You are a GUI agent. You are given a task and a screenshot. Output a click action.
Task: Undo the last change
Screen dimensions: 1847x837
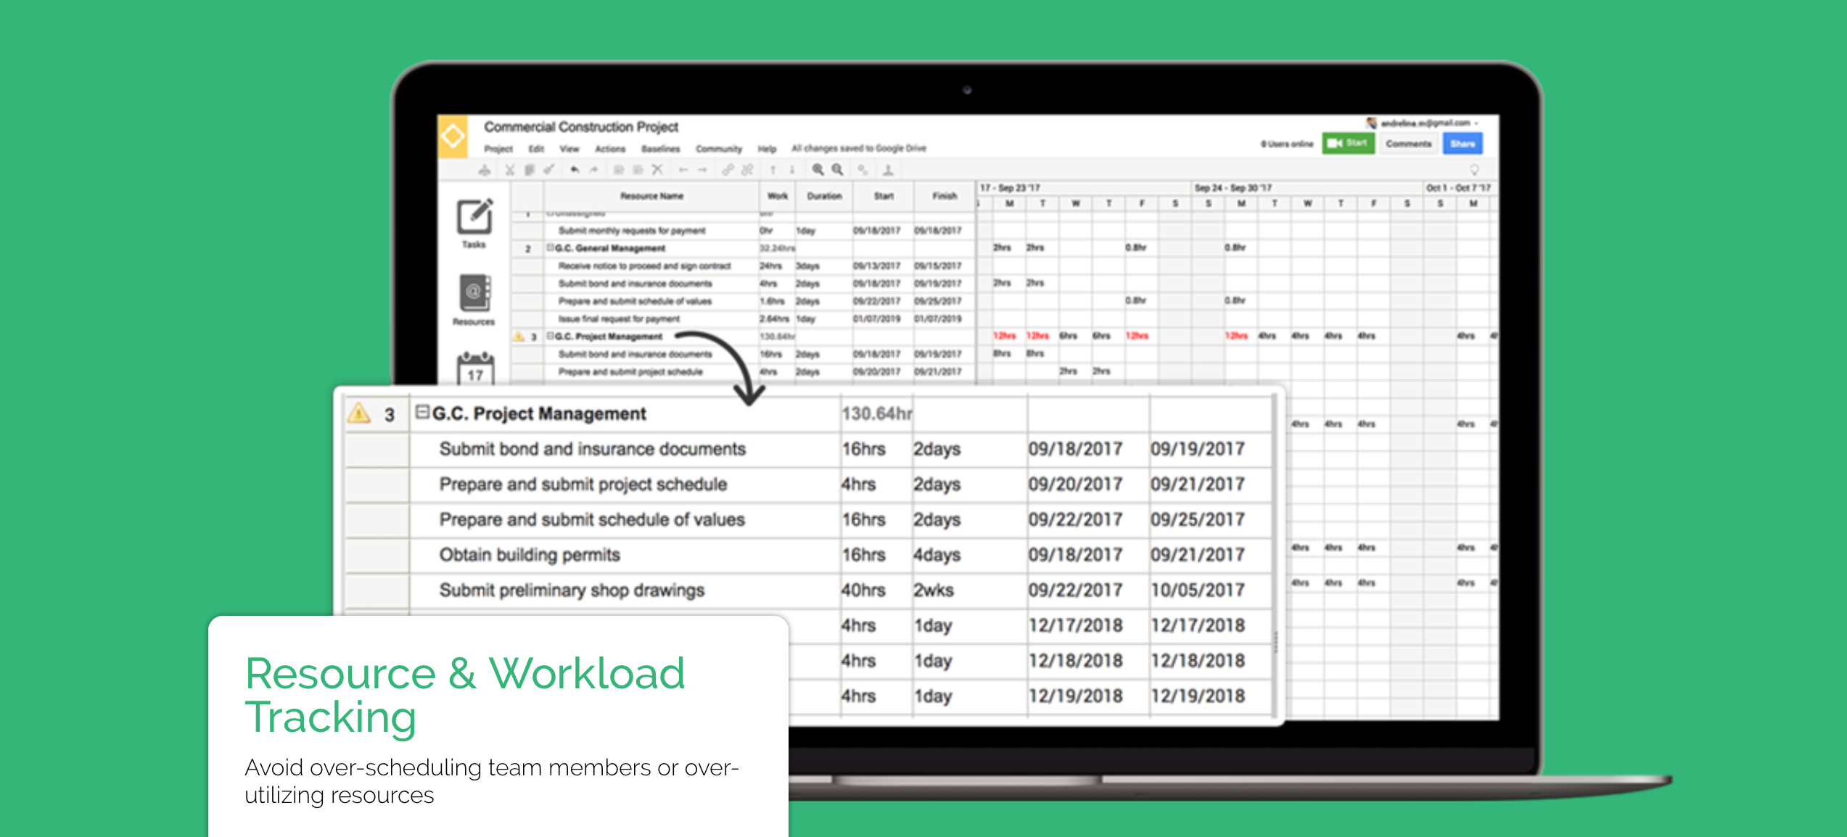point(575,170)
